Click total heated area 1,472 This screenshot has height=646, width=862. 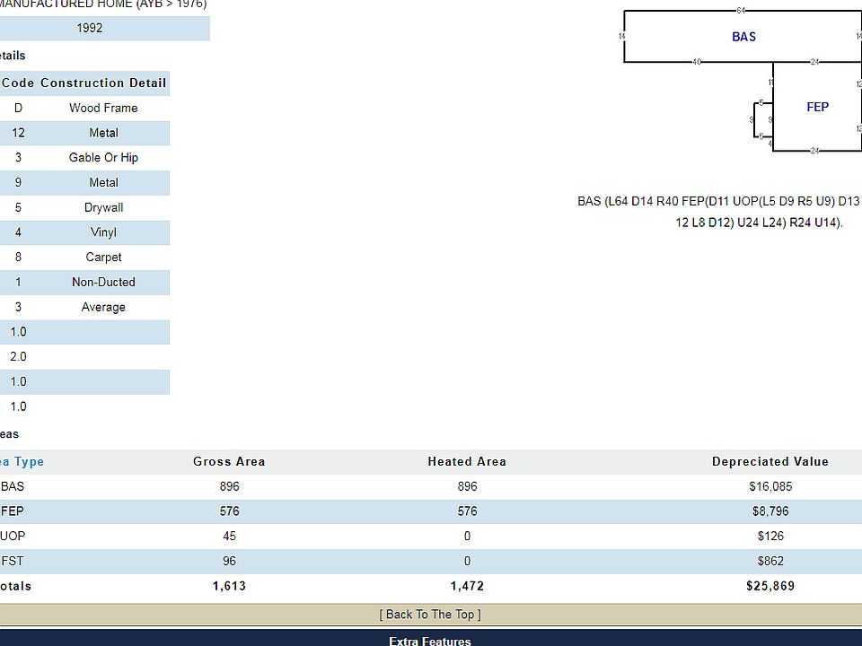[467, 586]
